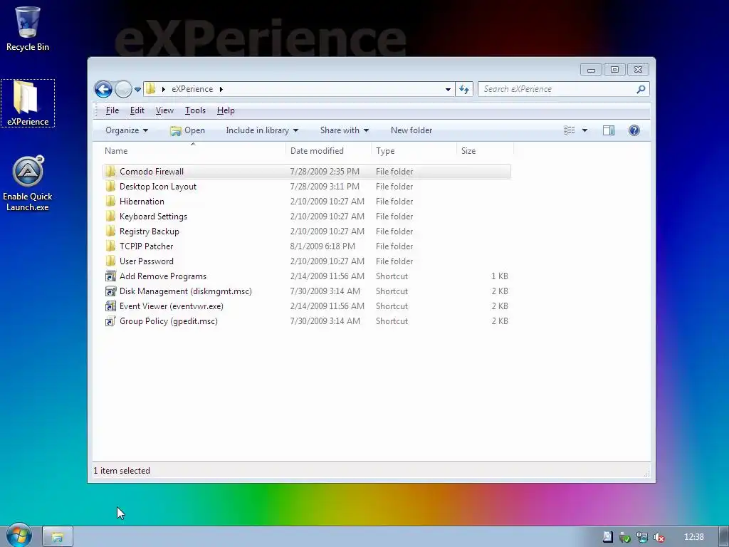
Task: Go back with the Explorer back arrow
Action: (103, 89)
